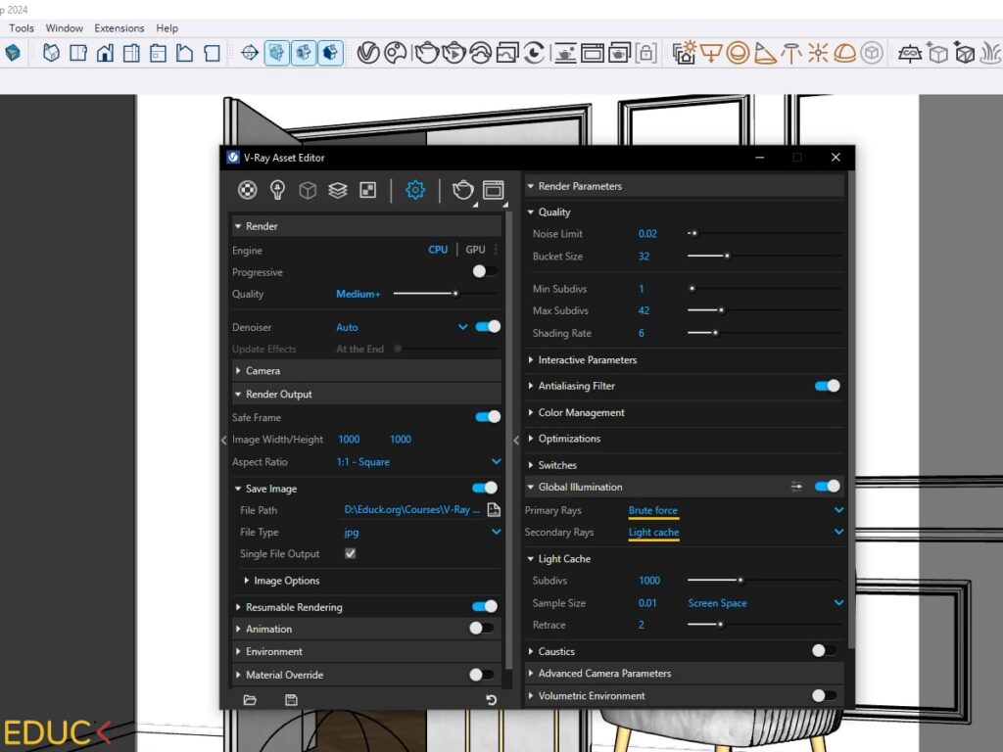Open the Primary Rays Brute force dropdown
This screenshot has width=1003, height=752.
(838, 510)
